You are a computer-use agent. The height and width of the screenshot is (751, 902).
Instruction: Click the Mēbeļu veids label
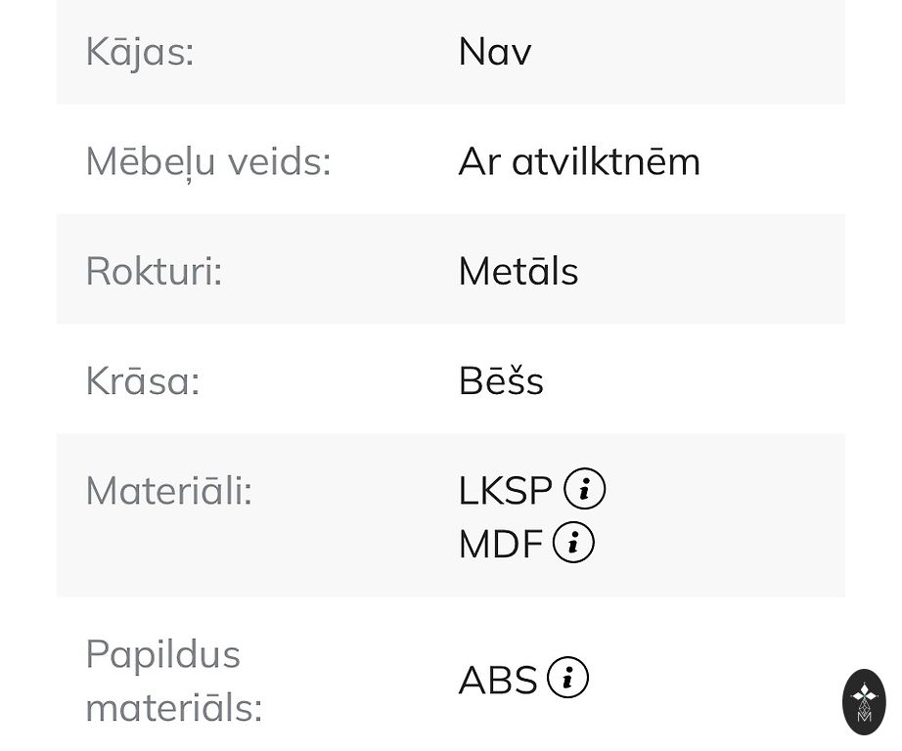(x=208, y=161)
